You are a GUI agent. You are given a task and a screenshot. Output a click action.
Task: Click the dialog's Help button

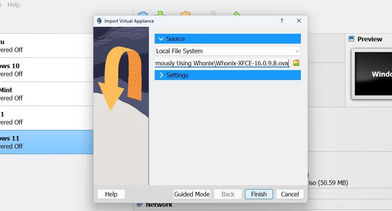111,194
